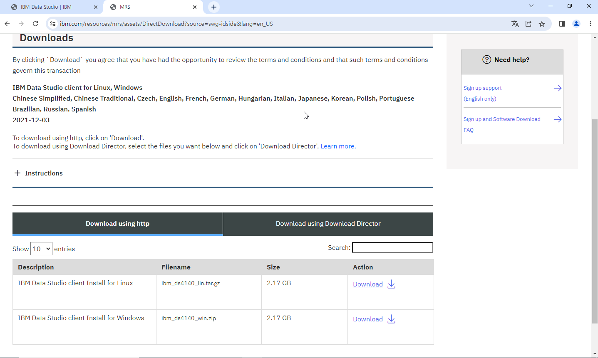598x358 pixels.
Task: Click download arrow icon for Linux installer
Action: 391,284
